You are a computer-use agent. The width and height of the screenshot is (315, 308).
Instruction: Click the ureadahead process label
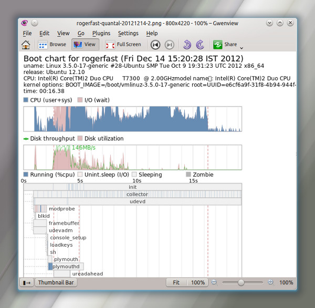click(88, 274)
